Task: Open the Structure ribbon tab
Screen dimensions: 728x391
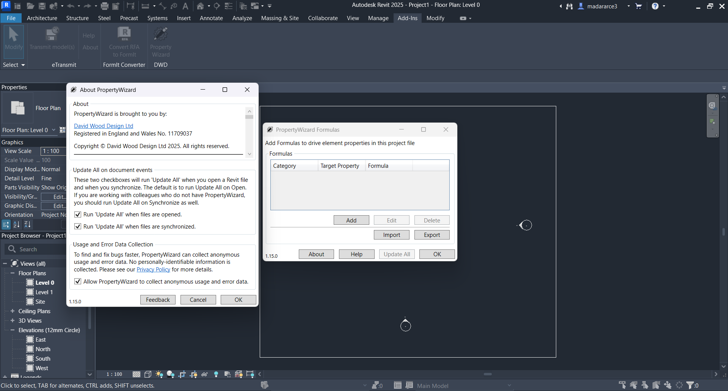Action: click(x=77, y=18)
